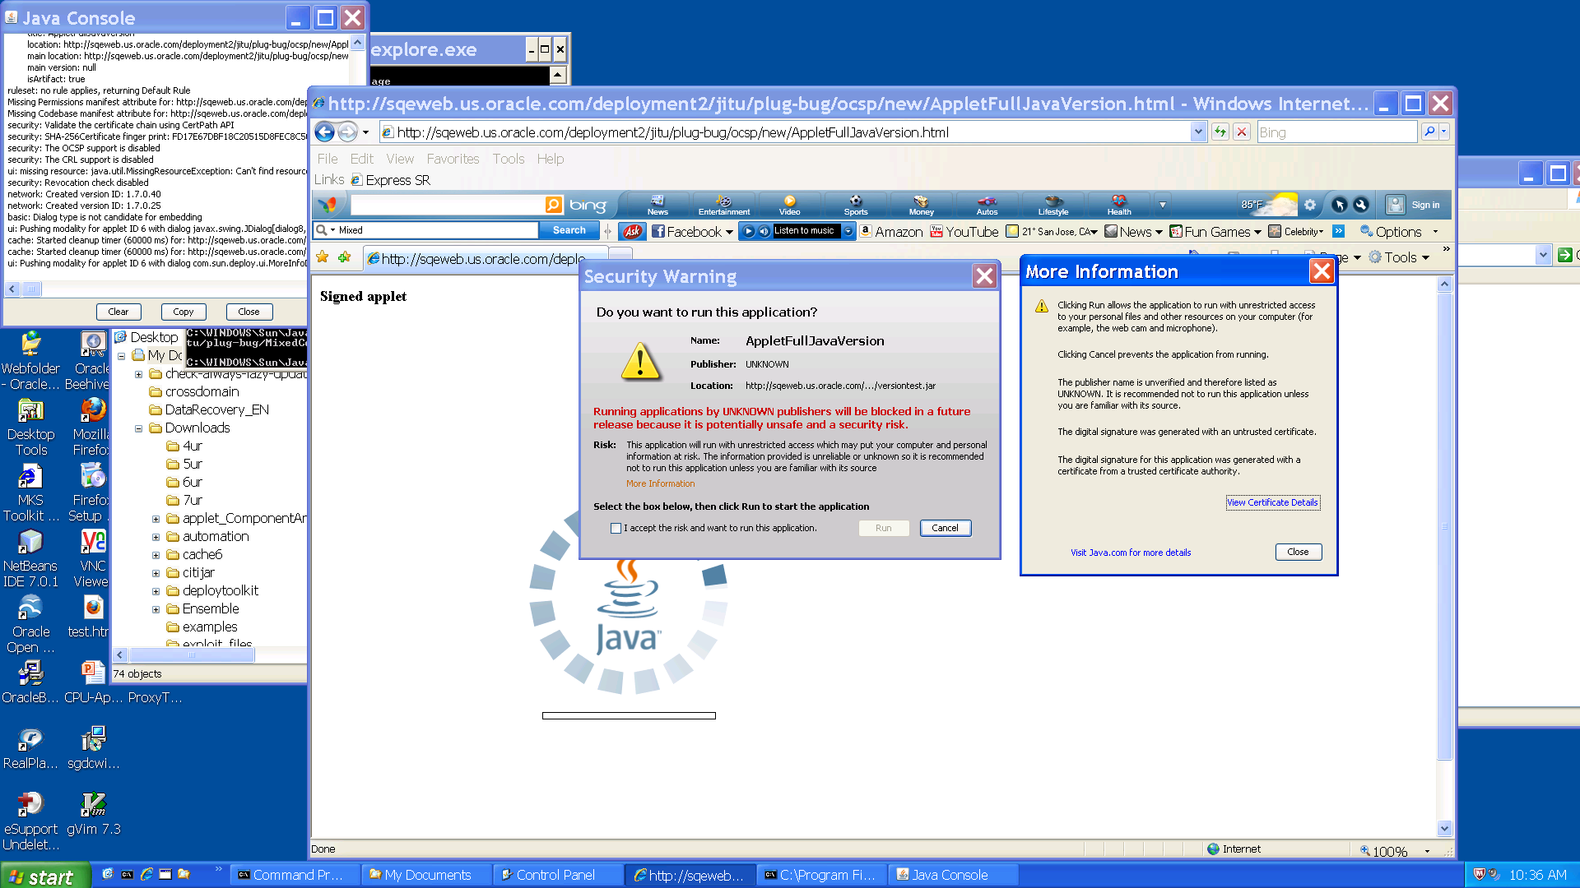This screenshot has width=1580, height=888.
Task: Open the Tools menu in menu bar
Action: (508, 159)
